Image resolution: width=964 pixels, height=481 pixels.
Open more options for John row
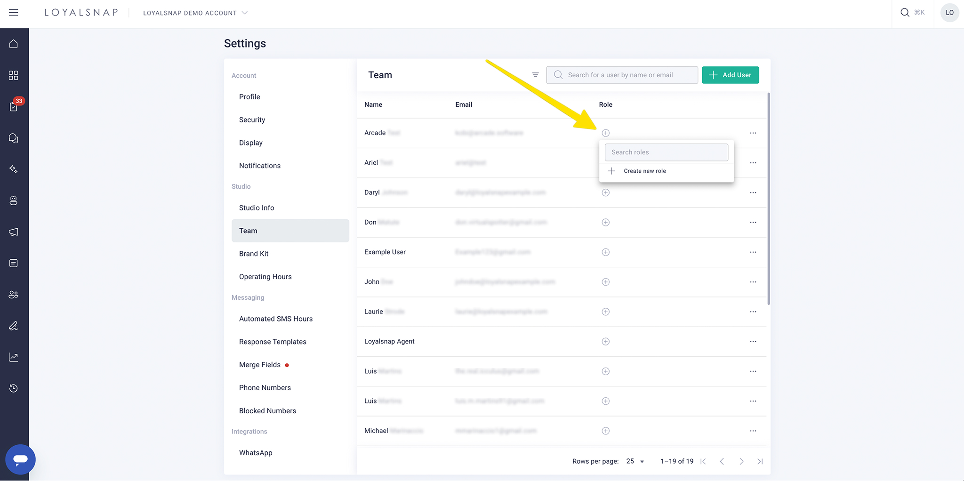(x=753, y=282)
